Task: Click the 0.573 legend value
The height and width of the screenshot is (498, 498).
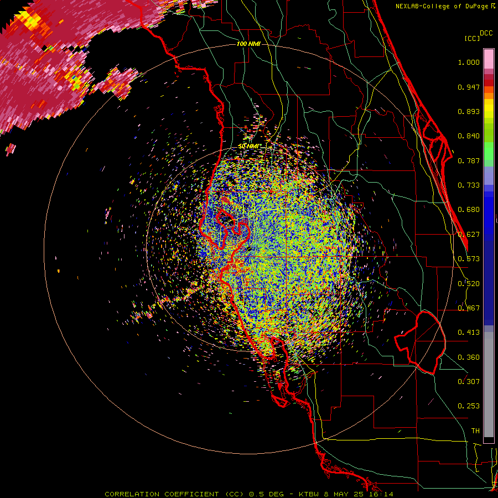Action: click(469, 259)
